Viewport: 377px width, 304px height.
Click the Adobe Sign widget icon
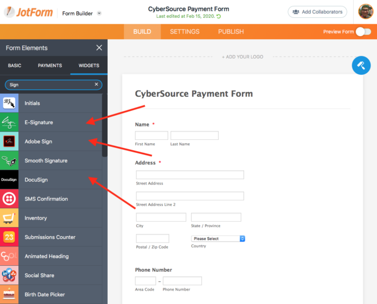click(x=9, y=142)
